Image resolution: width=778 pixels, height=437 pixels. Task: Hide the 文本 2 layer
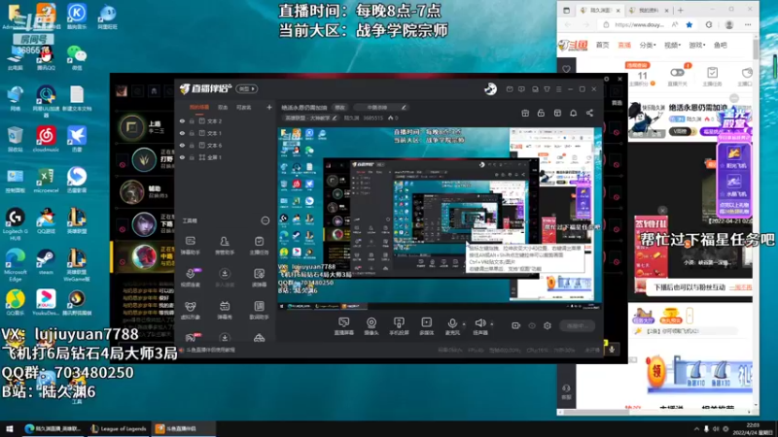pos(182,120)
